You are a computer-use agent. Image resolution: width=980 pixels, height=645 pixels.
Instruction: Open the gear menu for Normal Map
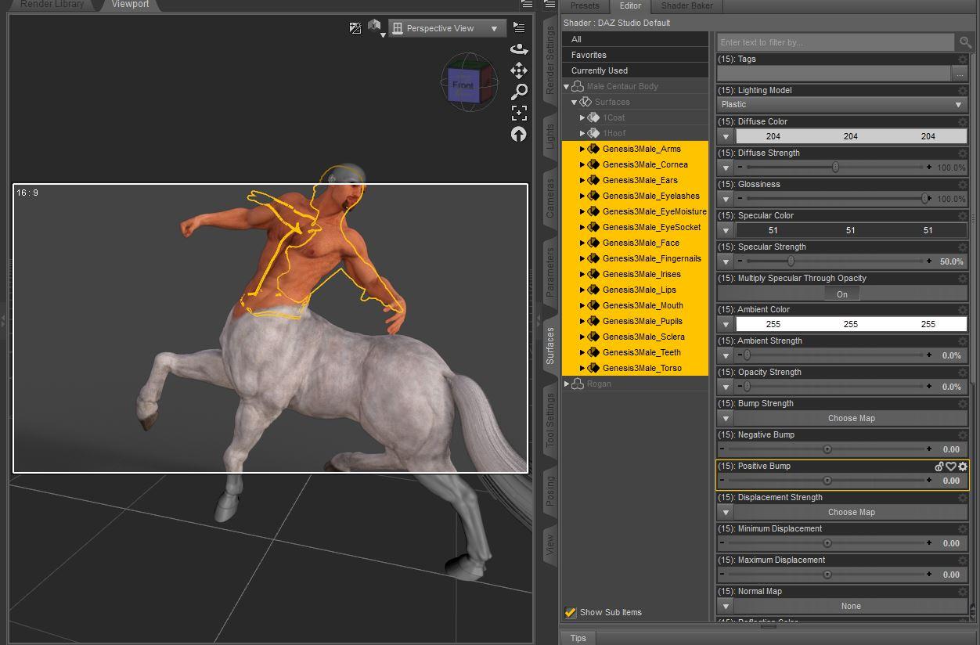(x=963, y=592)
